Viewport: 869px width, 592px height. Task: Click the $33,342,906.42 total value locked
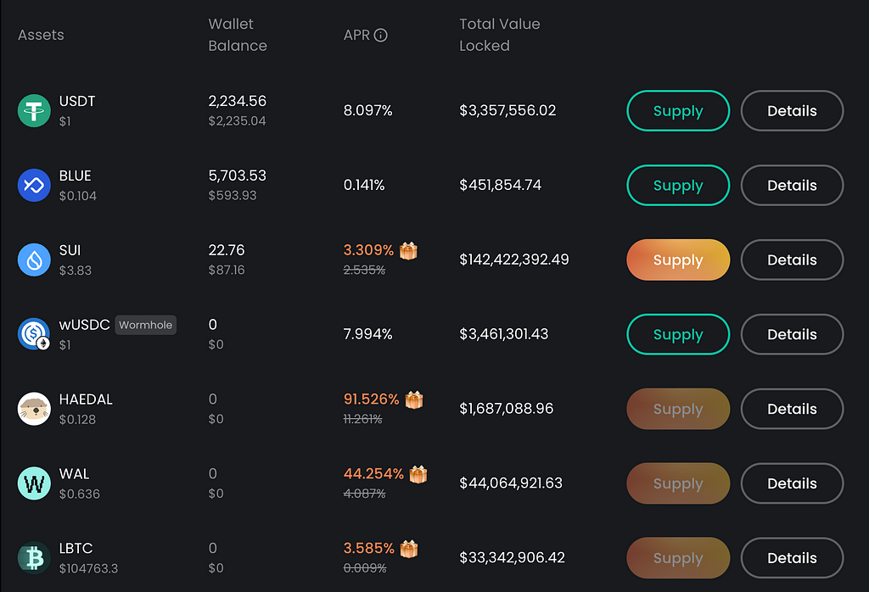click(x=512, y=558)
